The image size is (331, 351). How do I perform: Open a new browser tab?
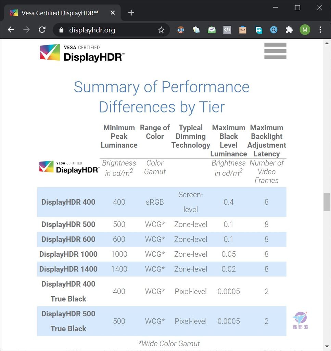coord(131,13)
